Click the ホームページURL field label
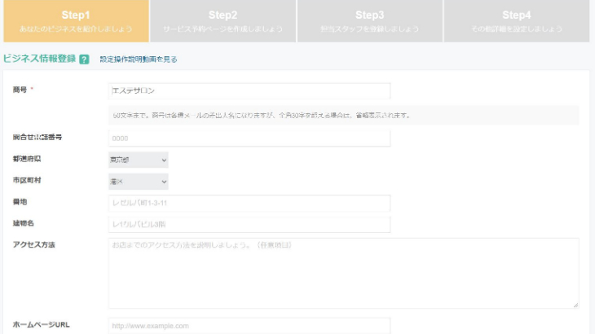 tap(41, 323)
